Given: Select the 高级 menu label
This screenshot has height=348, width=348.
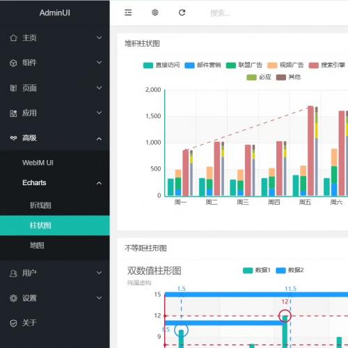Looking at the screenshot, I should (x=29, y=138).
